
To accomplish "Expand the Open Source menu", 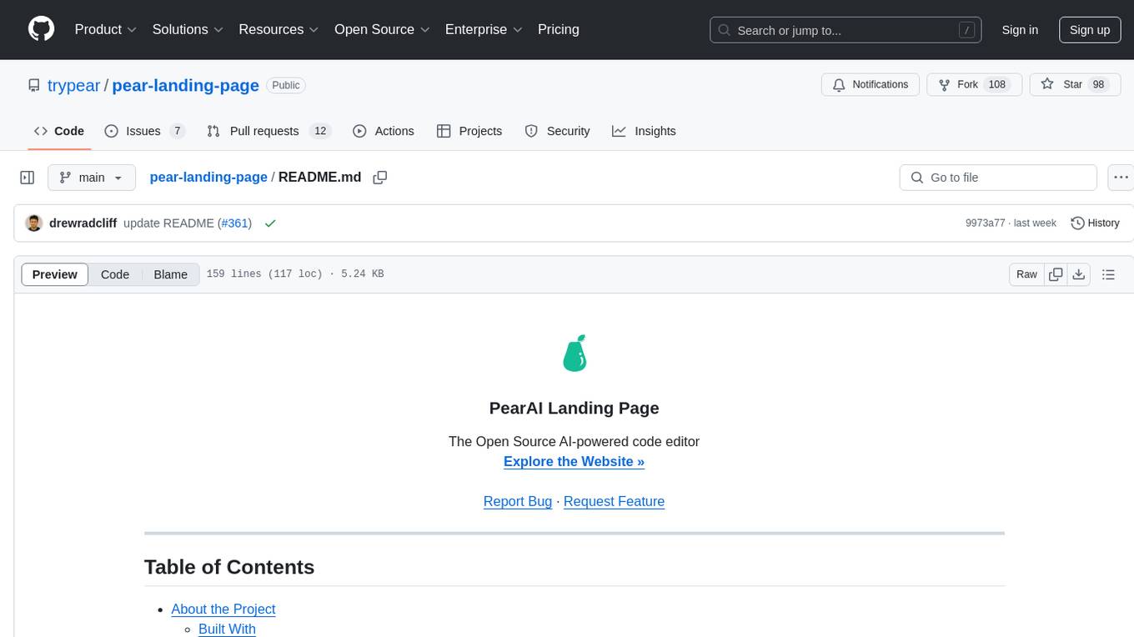I will (x=382, y=29).
